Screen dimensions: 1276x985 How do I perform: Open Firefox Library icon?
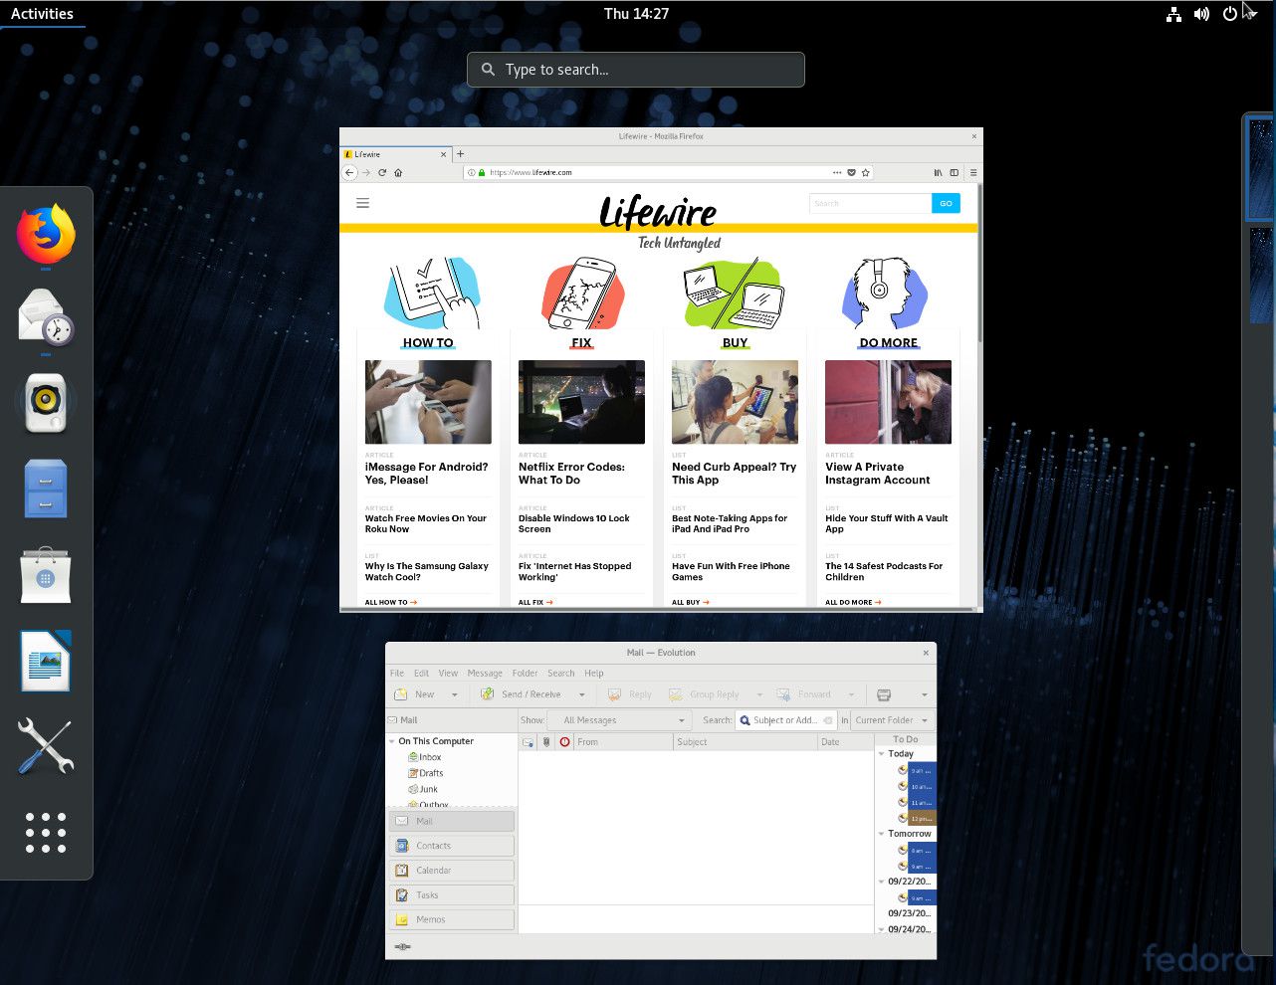point(938,172)
